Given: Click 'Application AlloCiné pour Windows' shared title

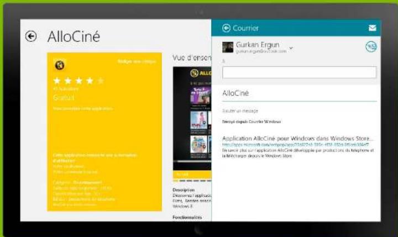Looking at the screenshot, I should (297, 138).
